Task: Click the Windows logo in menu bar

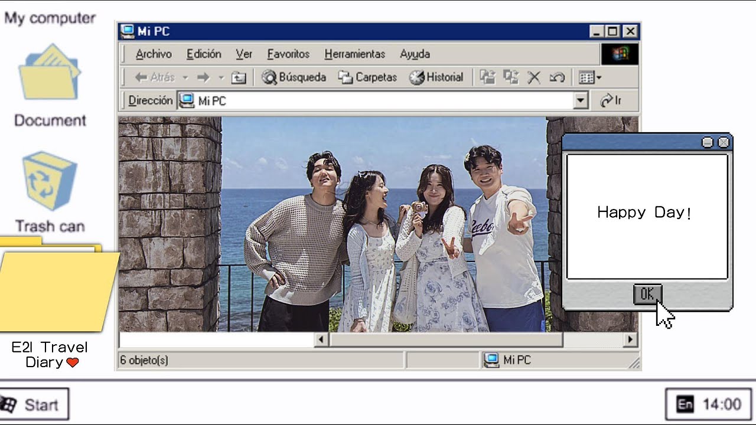Action: (620, 54)
